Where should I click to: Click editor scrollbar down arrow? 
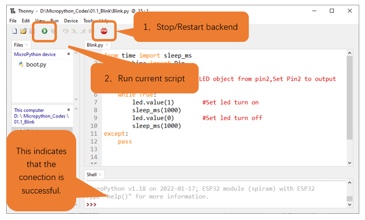pyautogui.click(x=350, y=163)
